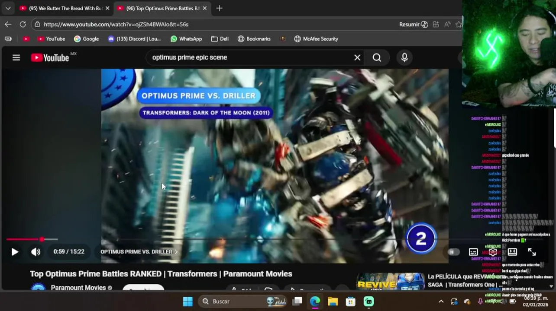Open the first red YouTube icon bookmark
This screenshot has width=556, height=311.
pyautogui.click(x=26, y=39)
